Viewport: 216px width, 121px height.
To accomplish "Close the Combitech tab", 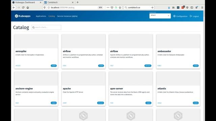I will click(x=73, y=2).
